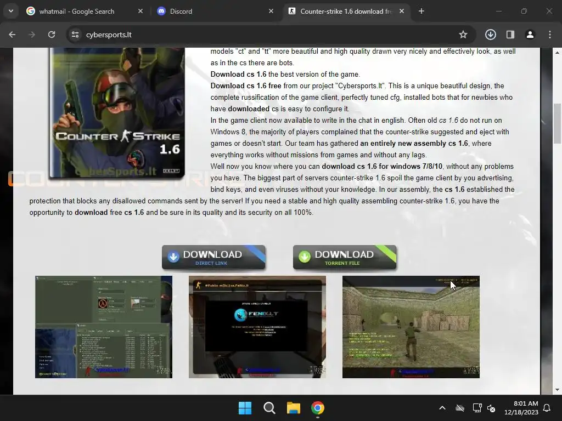
Task: Click the text 'download cs 1.6 for windows 7/8/10'
Action: tap(382, 167)
